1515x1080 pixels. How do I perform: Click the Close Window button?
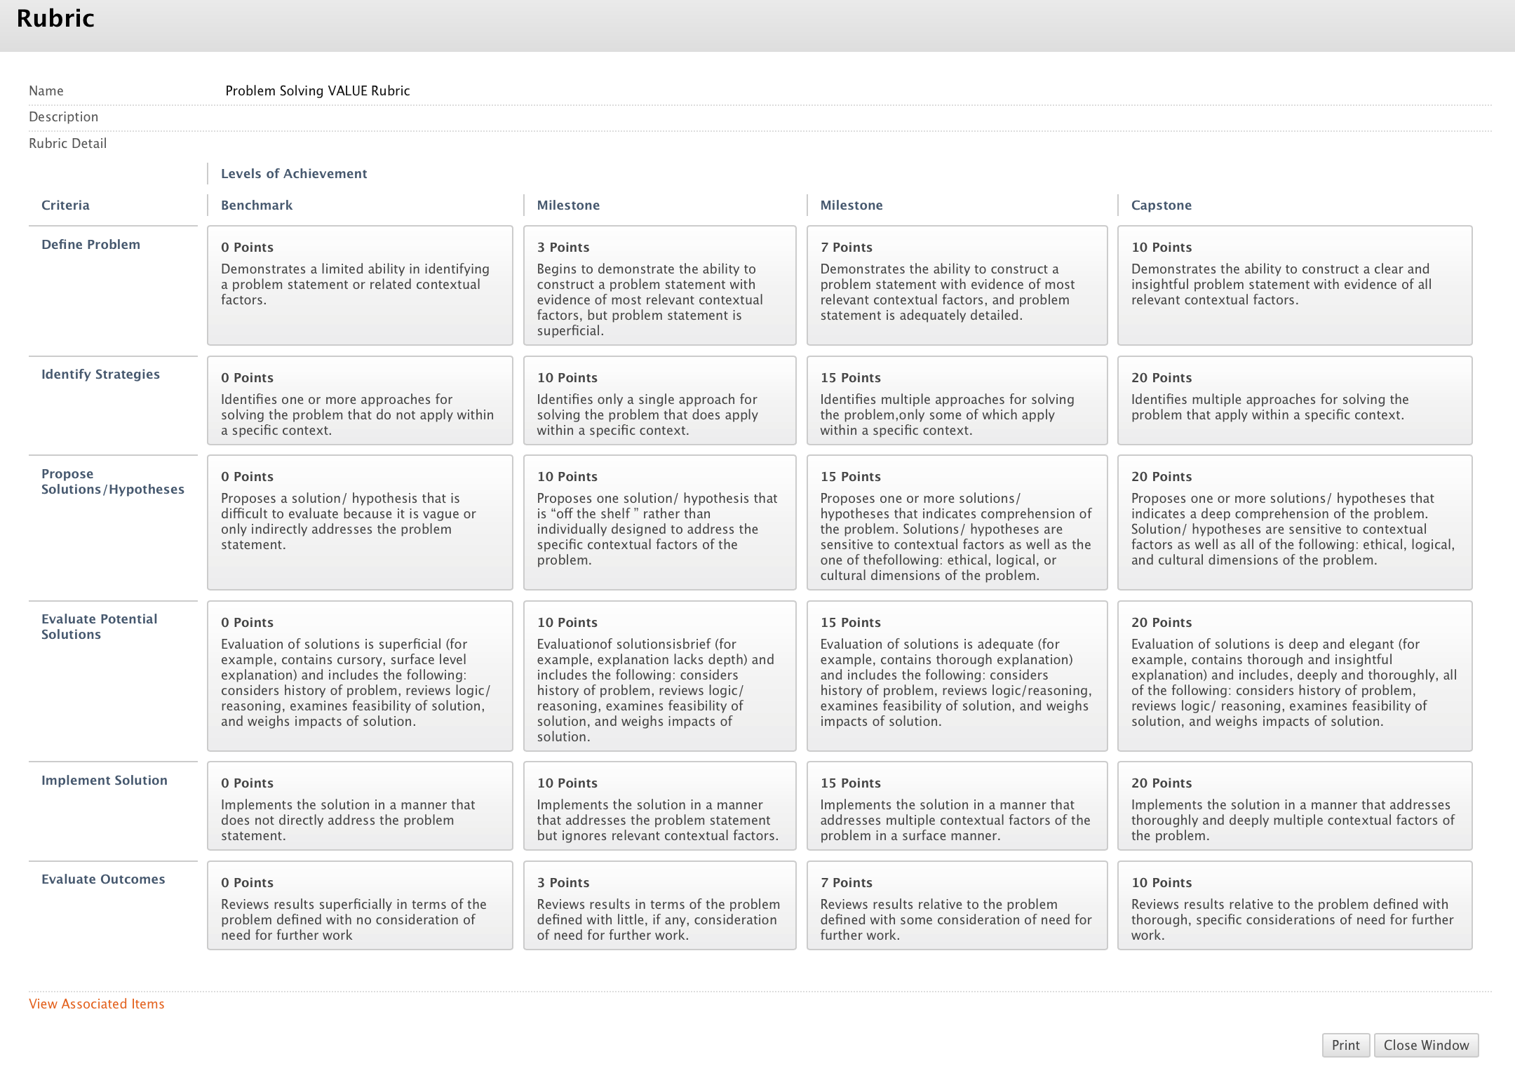pos(1426,1045)
